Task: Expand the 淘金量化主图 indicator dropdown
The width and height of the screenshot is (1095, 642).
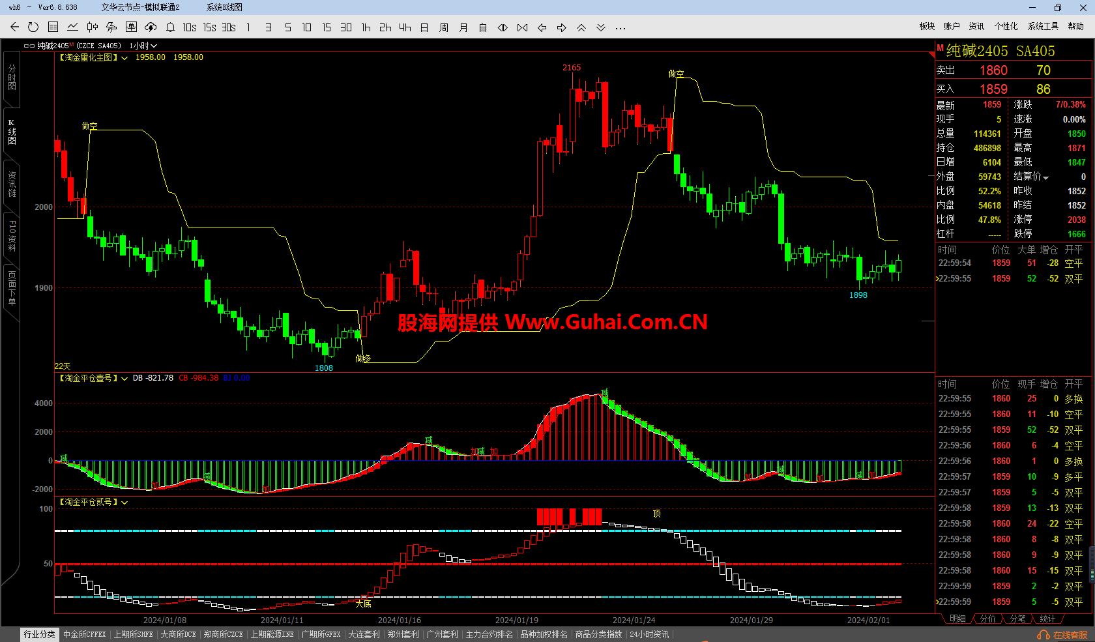Action: click(x=124, y=58)
